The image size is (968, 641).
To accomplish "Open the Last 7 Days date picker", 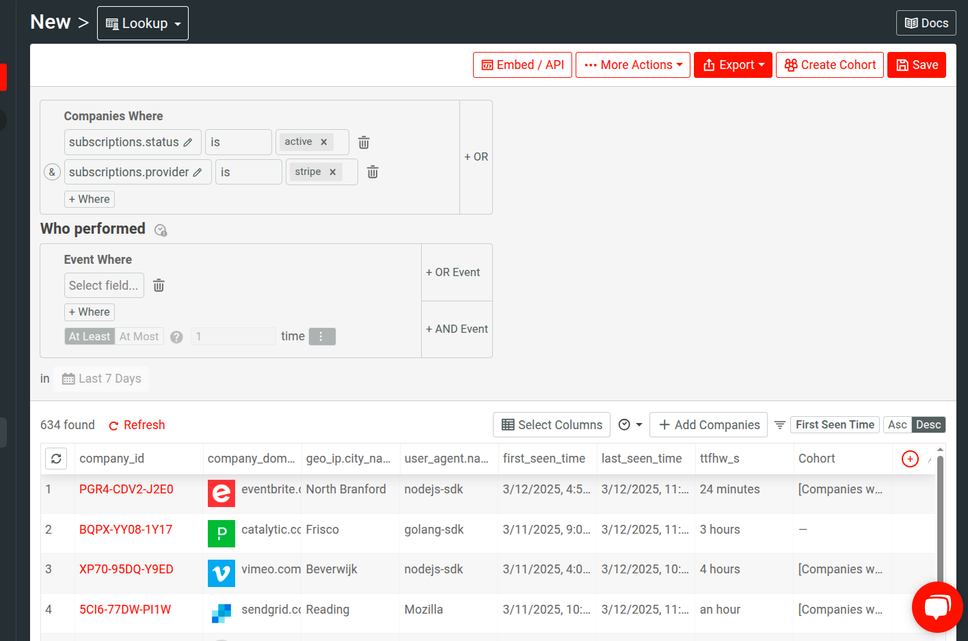I will (100, 378).
